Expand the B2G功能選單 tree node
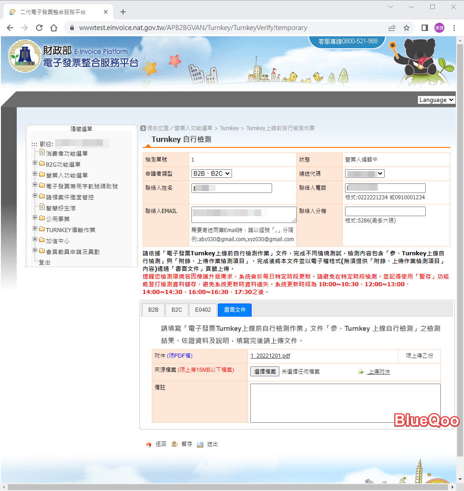This screenshot has height=491, width=464. [35, 163]
